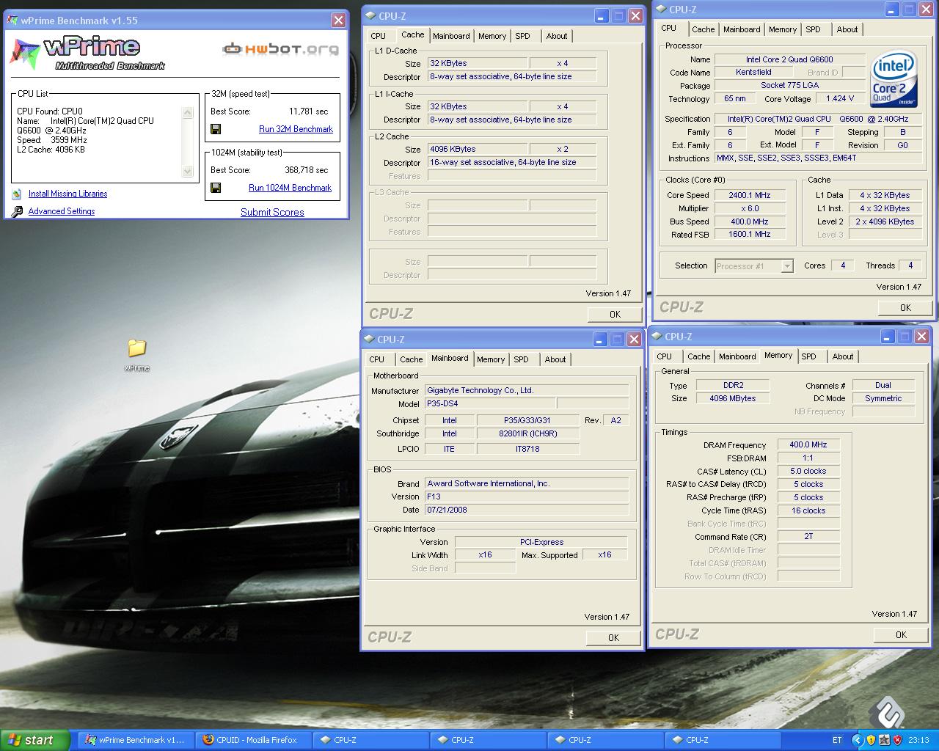
Task: Close the wPrime Benchmark window
Action: coord(338,21)
